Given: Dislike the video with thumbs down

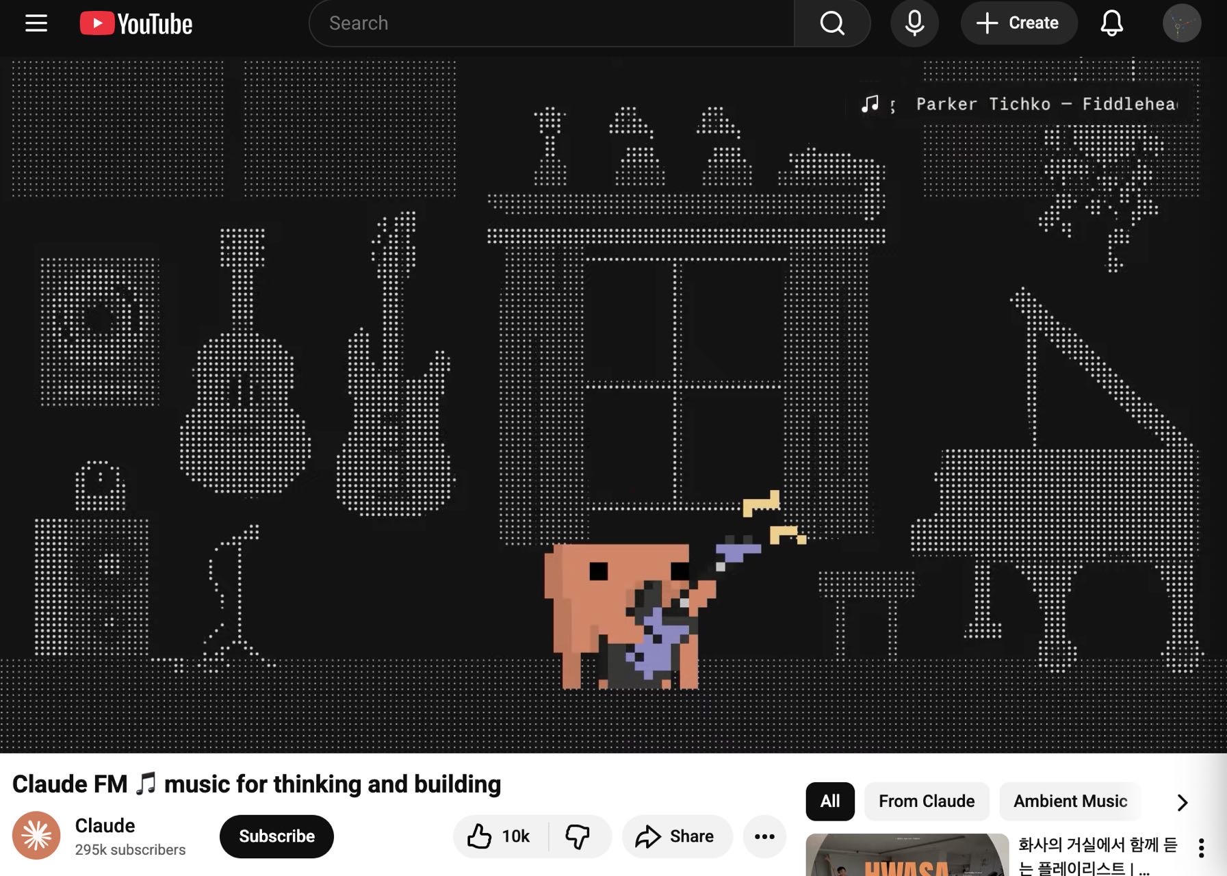Looking at the screenshot, I should click(x=579, y=836).
